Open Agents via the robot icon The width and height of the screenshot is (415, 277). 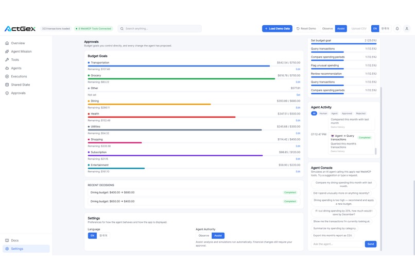[7, 68]
